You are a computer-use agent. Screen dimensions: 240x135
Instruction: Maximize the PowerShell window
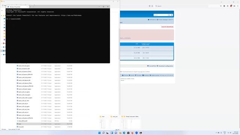(x=103, y=7)
